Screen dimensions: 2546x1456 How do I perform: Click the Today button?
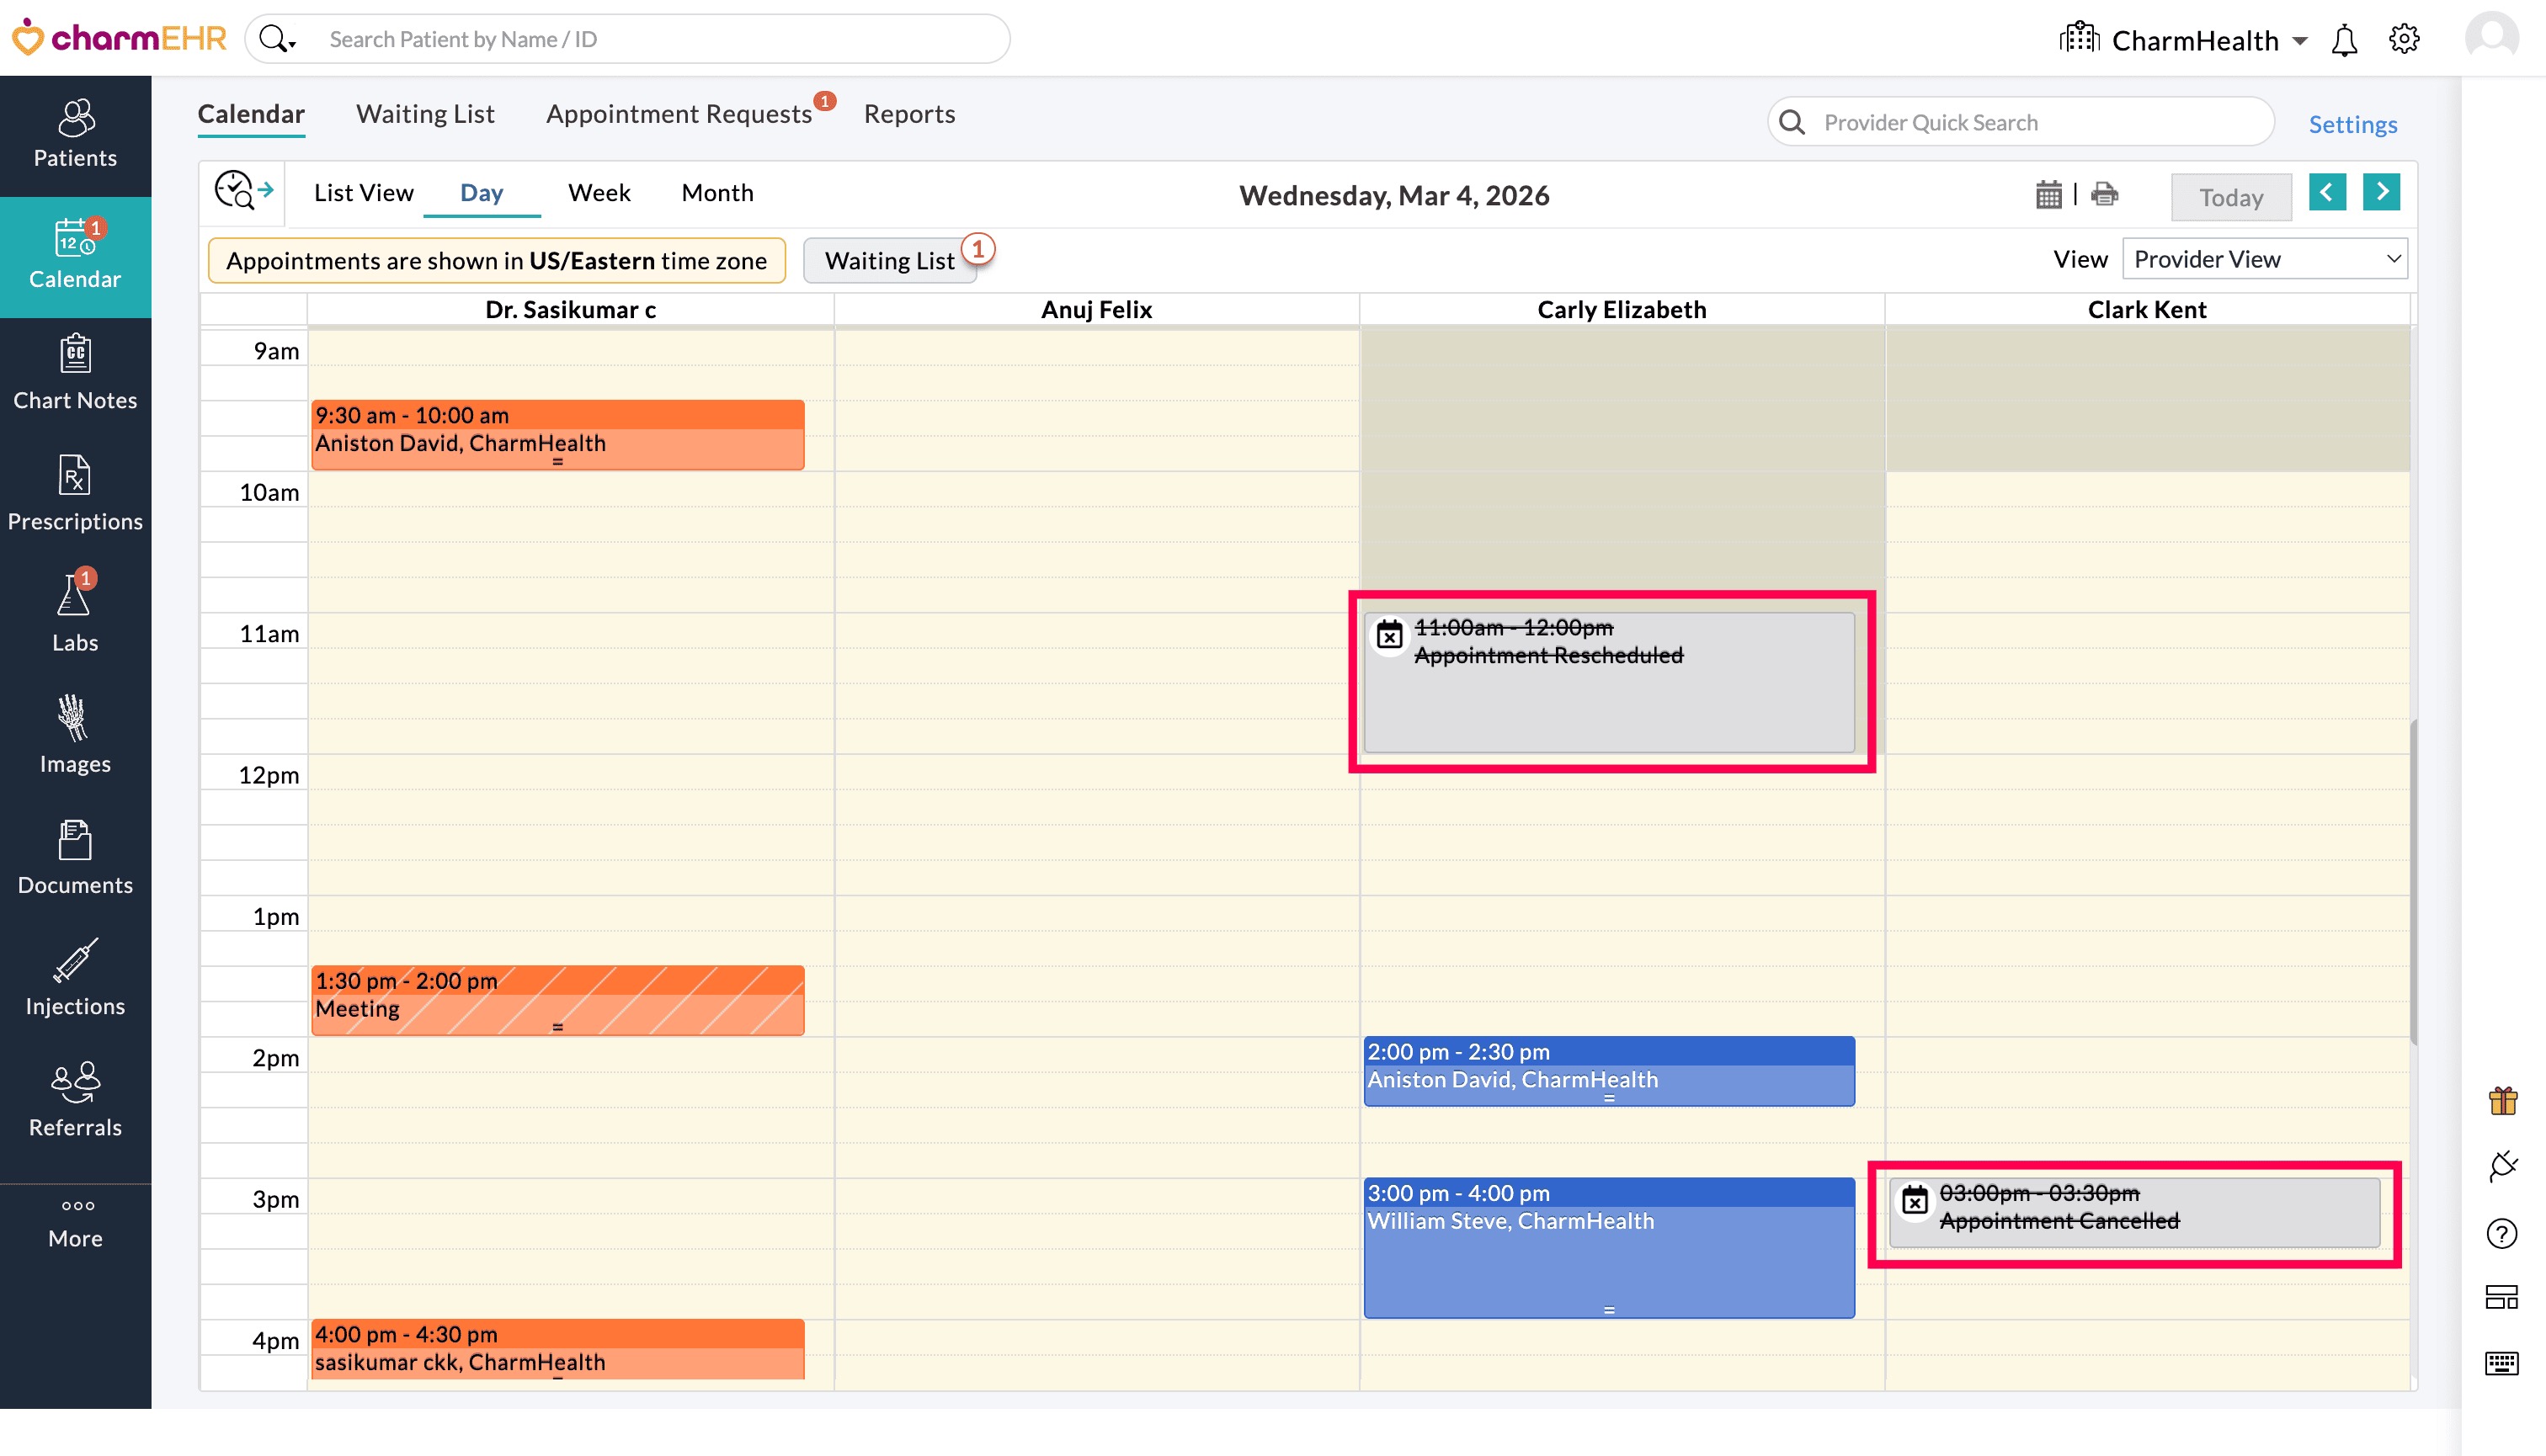[2230, 197]
